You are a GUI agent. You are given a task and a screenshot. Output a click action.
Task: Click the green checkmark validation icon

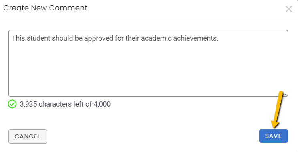pyautogui.click(x=12, y=104)
